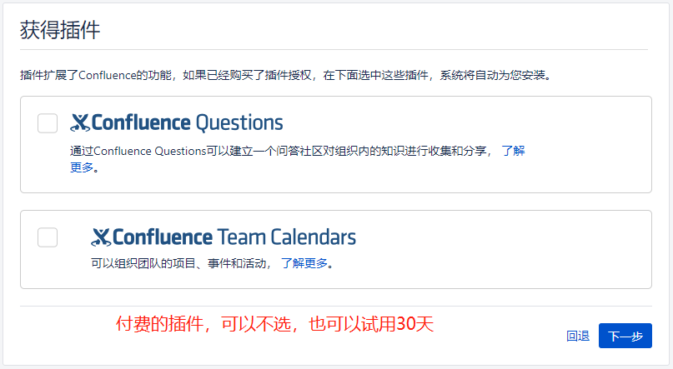The height and width of the screenshot is (369, 673).
Task: Click the "Confluence" bold text in Calendars logo
Action: [163, 237]
